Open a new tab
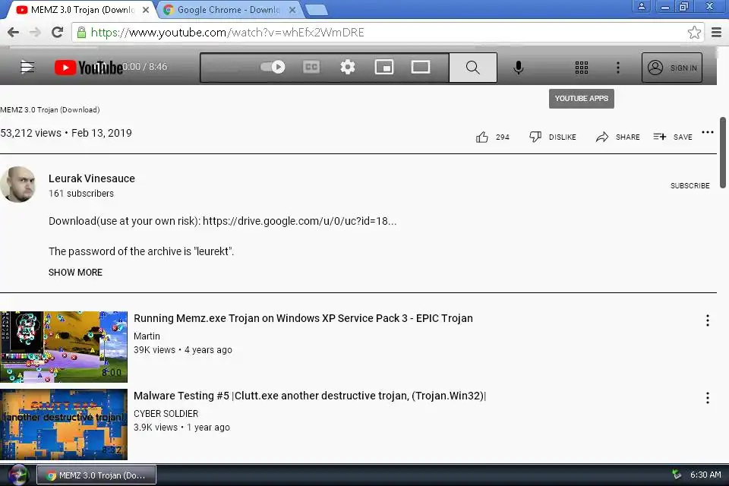Viewport: 729px width, 486px height. (317, 10)
